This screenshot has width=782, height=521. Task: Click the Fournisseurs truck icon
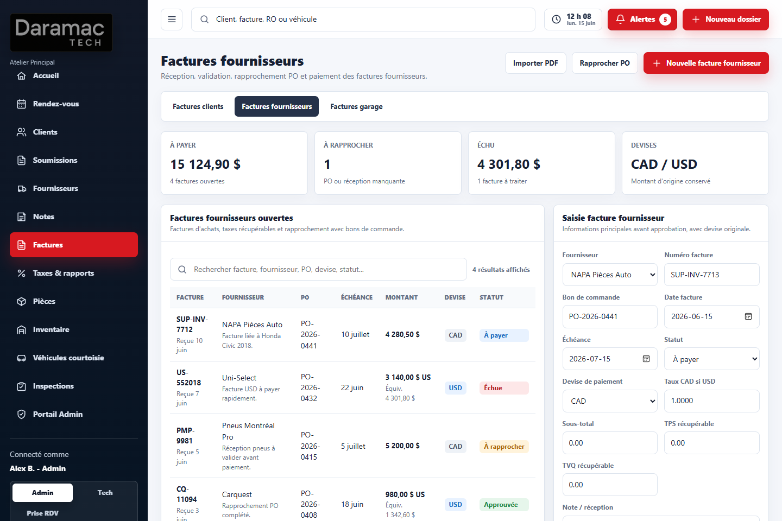click(22, 189)
